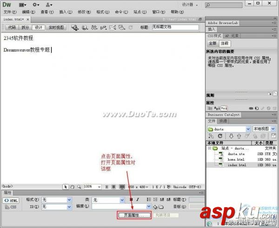Click the unordered list icon
Viewport: 279px width, 228px height.
pos(149,200)
